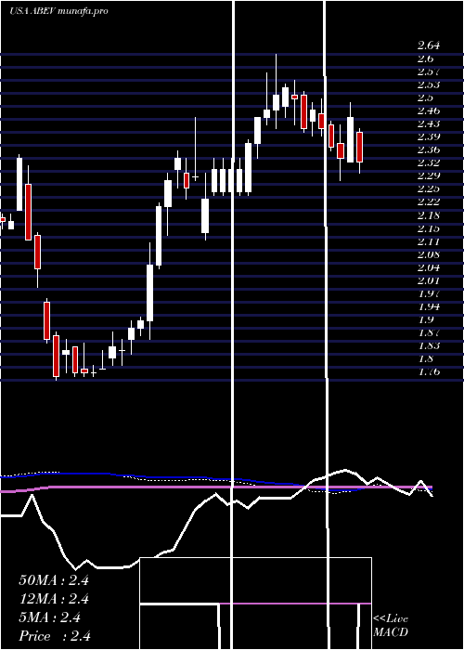
Task: Click the '12MA : 2.4' readout
Action: click(x=54, y=599)
